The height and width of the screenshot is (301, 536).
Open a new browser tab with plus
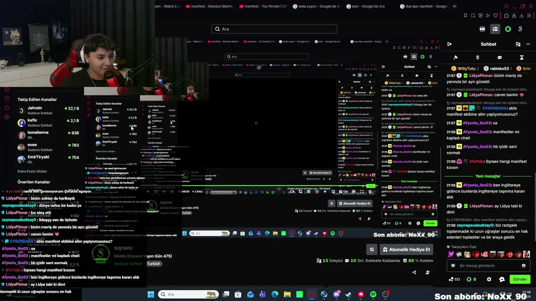tap(454, 6)
